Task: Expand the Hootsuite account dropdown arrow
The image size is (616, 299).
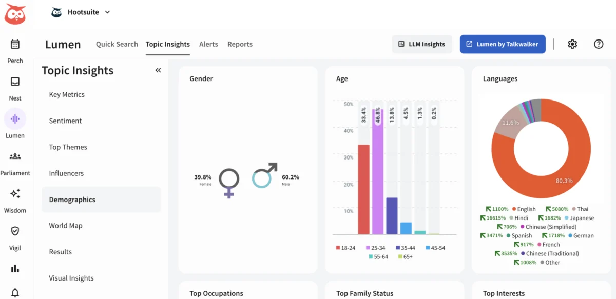Action: (x=107, y=12)
